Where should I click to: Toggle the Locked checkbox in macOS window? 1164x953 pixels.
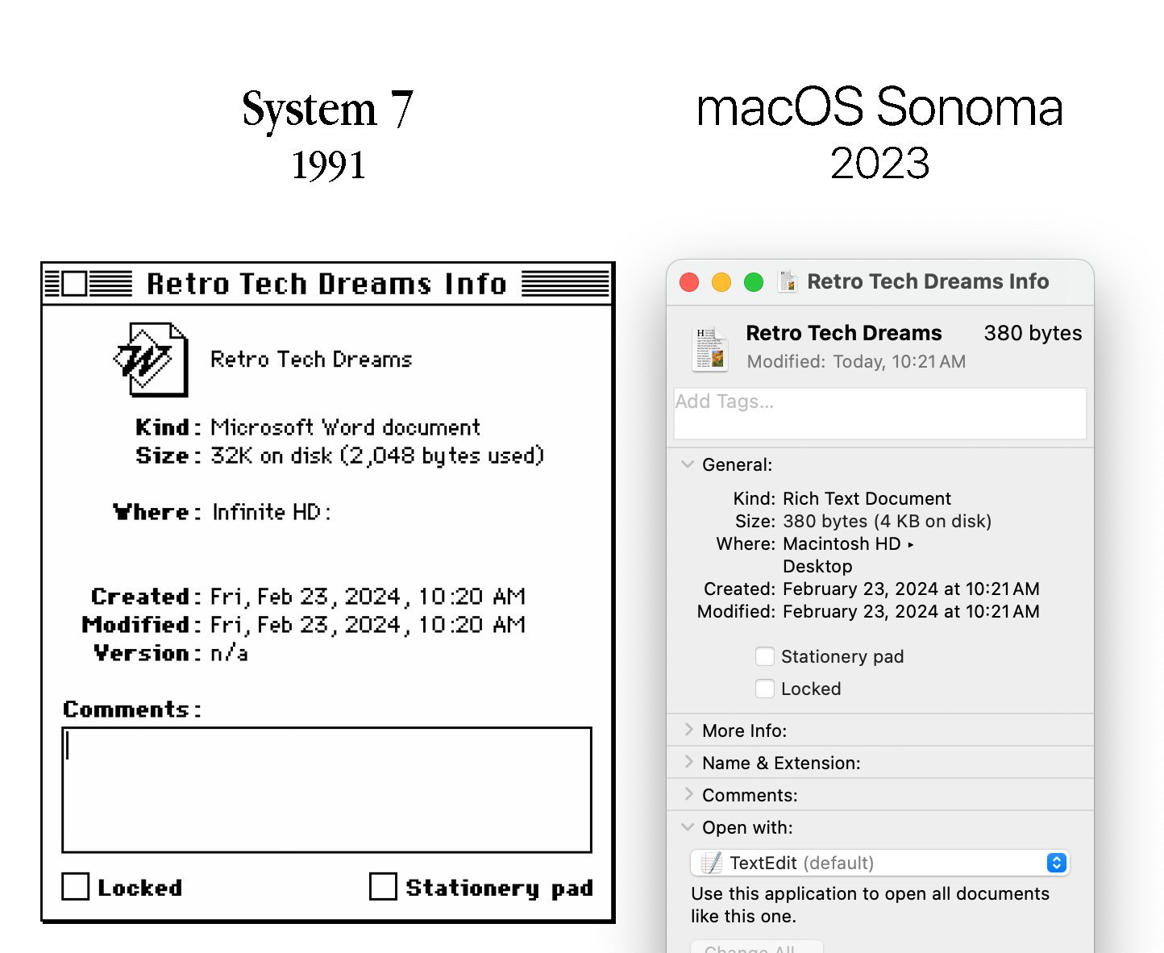pyautogui.click(x=765, y=689)
